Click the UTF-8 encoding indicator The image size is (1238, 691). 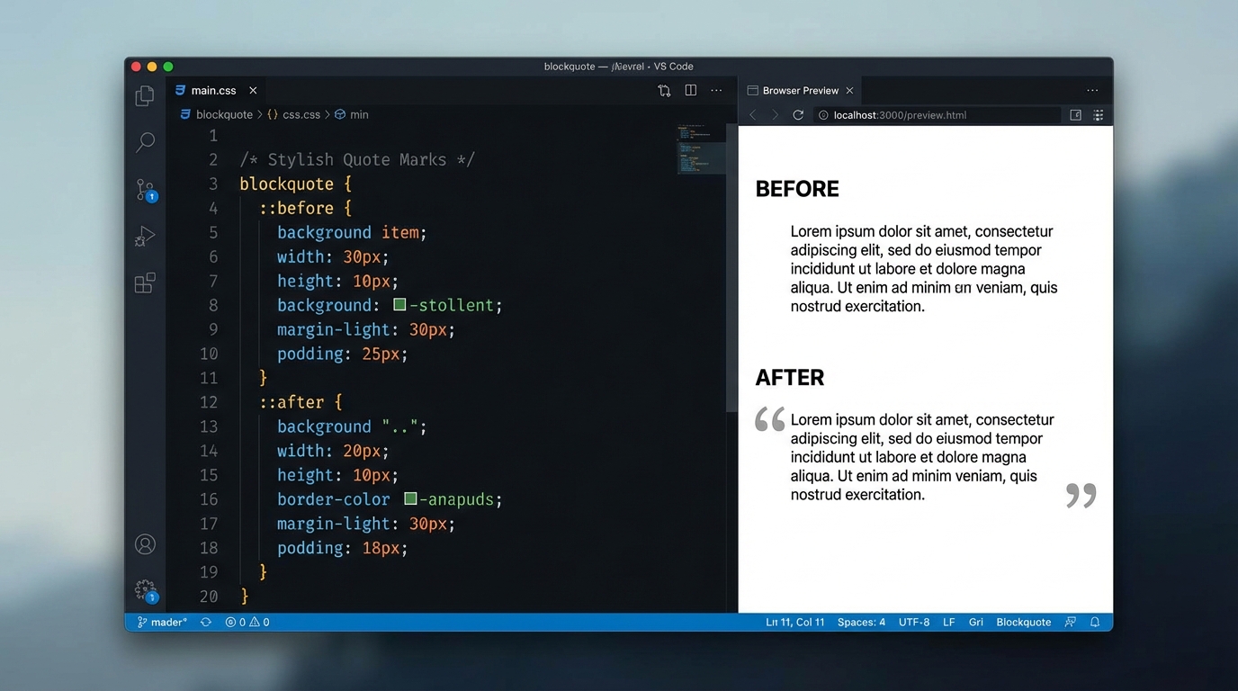(914, 622)
